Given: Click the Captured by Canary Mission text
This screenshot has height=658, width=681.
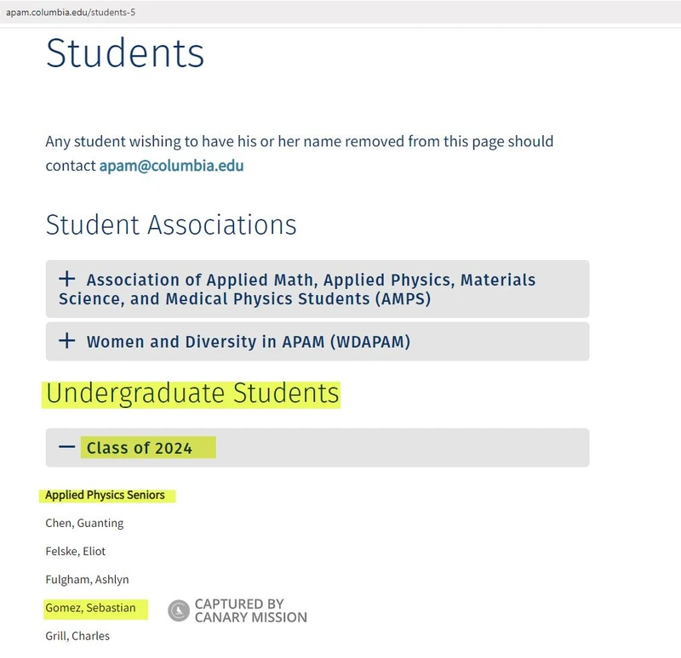Looking at the screenshot, I should (x=250, y=610).
